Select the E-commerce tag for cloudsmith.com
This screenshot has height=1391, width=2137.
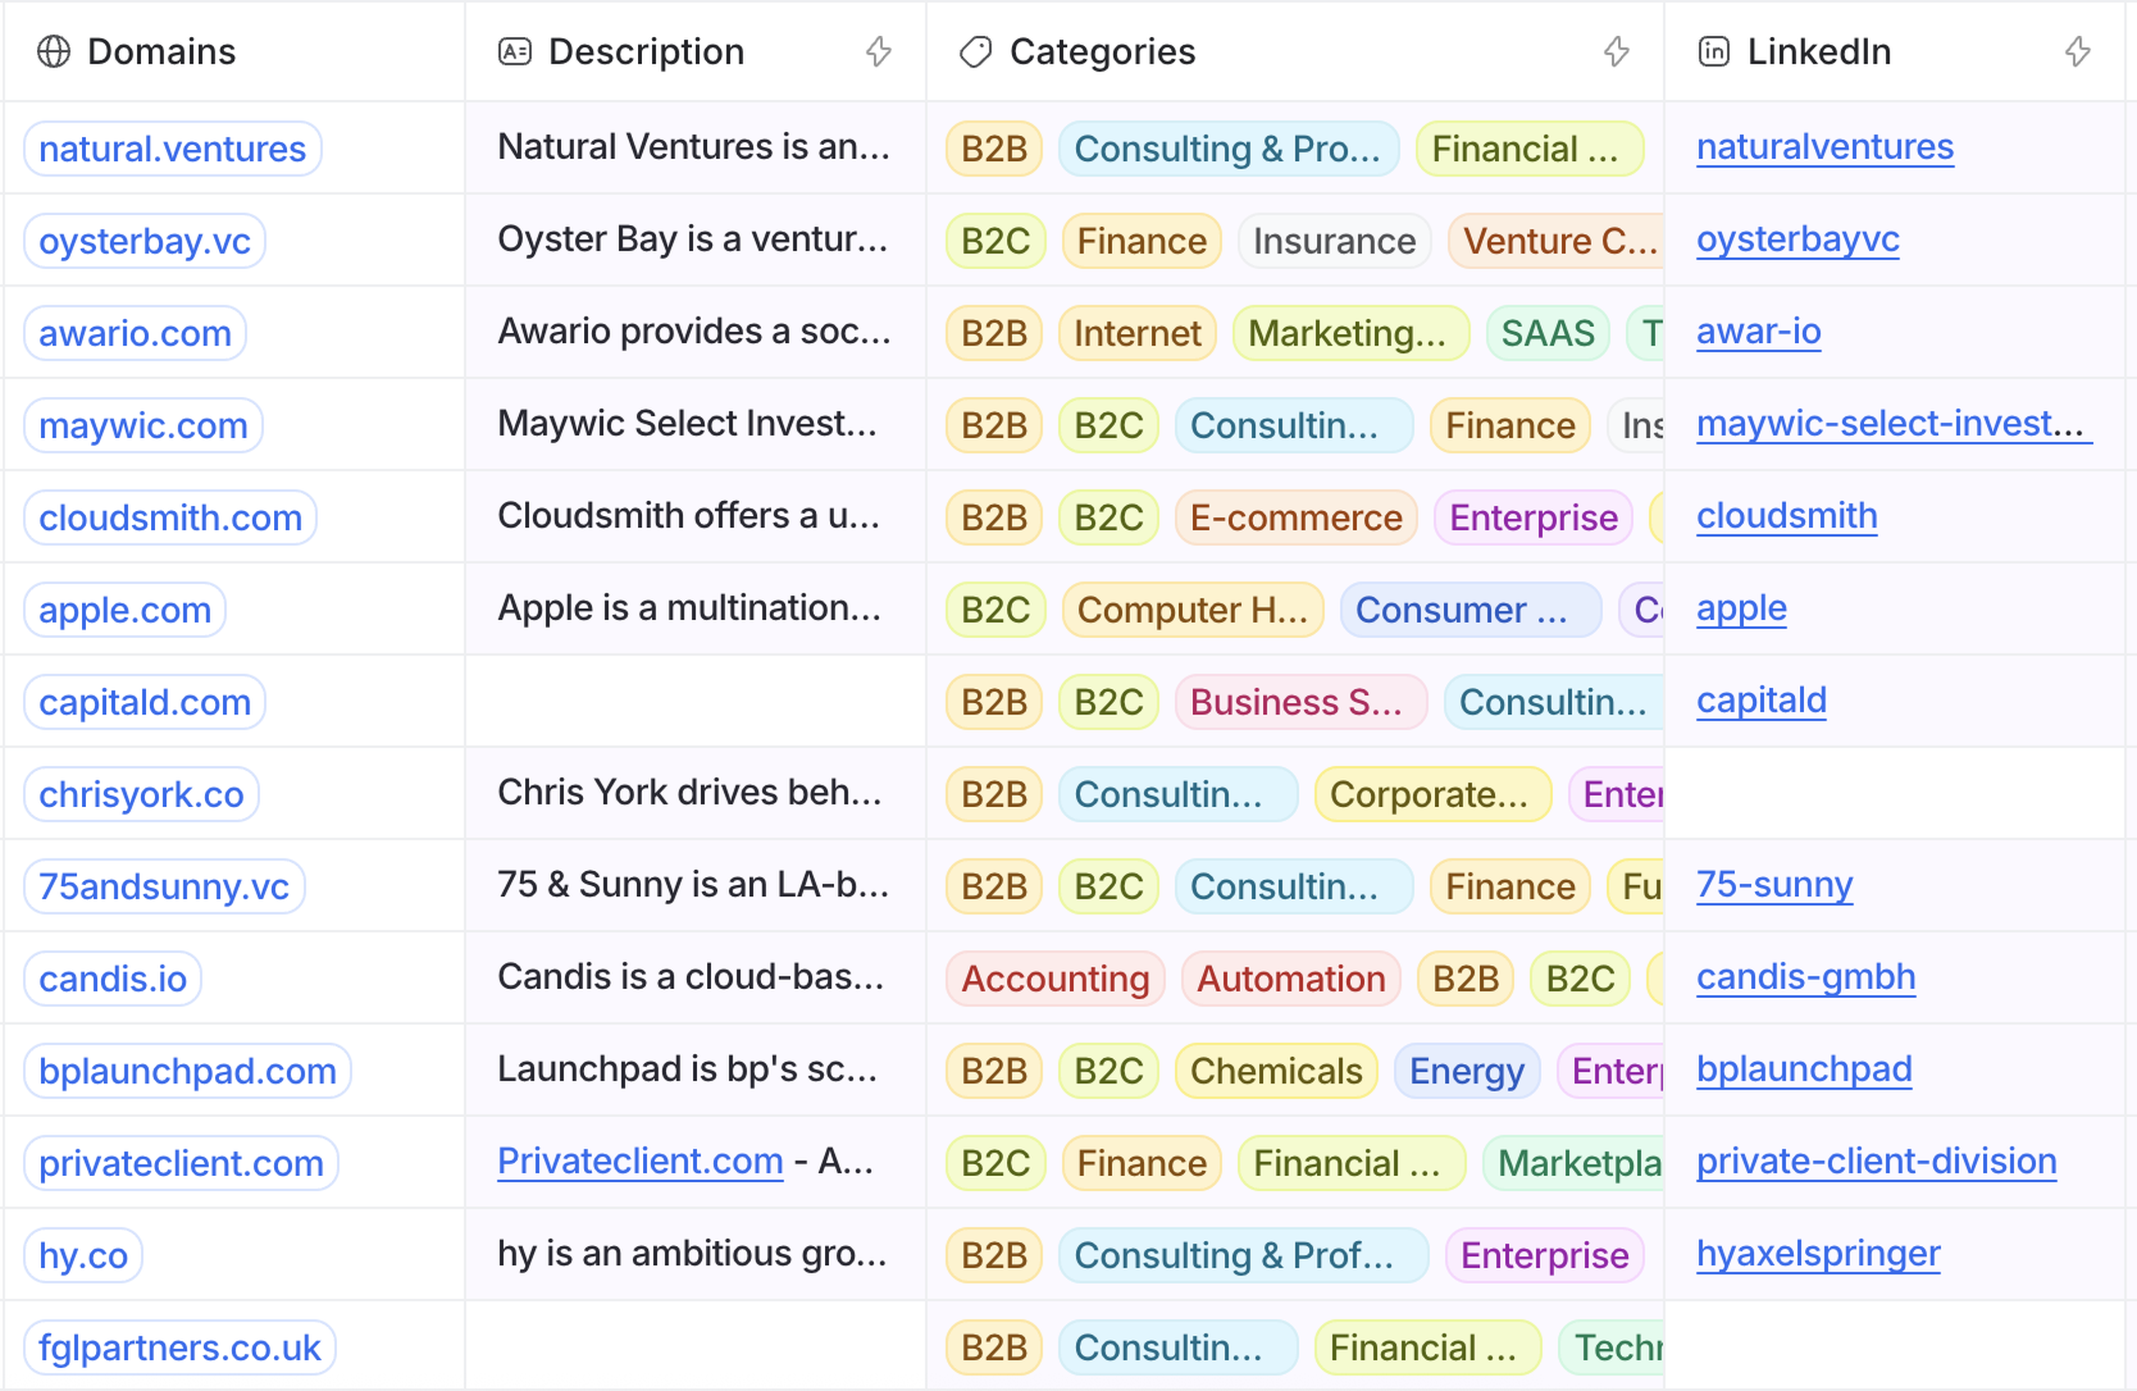pyautogui.click(x=1295, y=518)
